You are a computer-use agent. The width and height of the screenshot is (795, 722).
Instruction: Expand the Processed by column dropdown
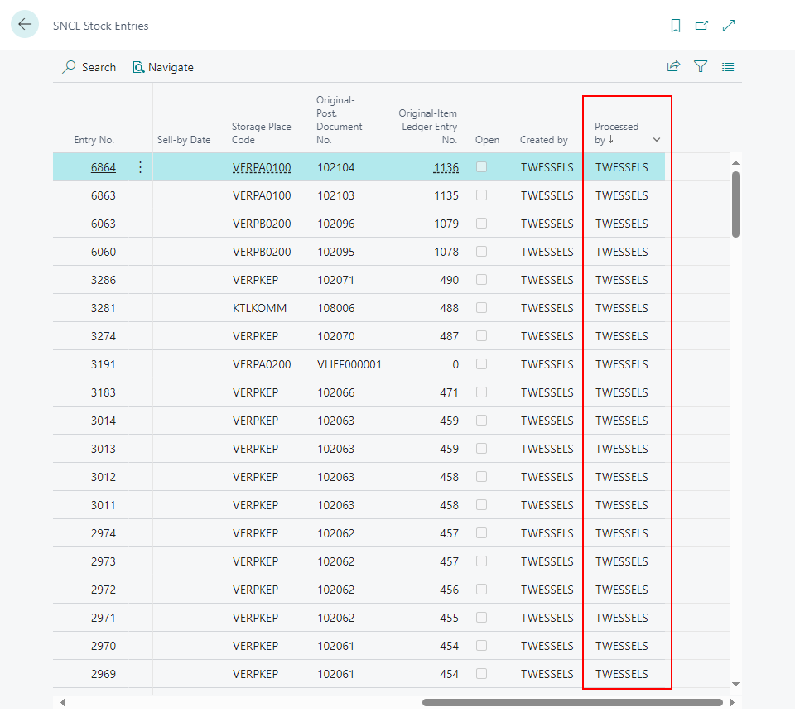(x=657, y=140)
